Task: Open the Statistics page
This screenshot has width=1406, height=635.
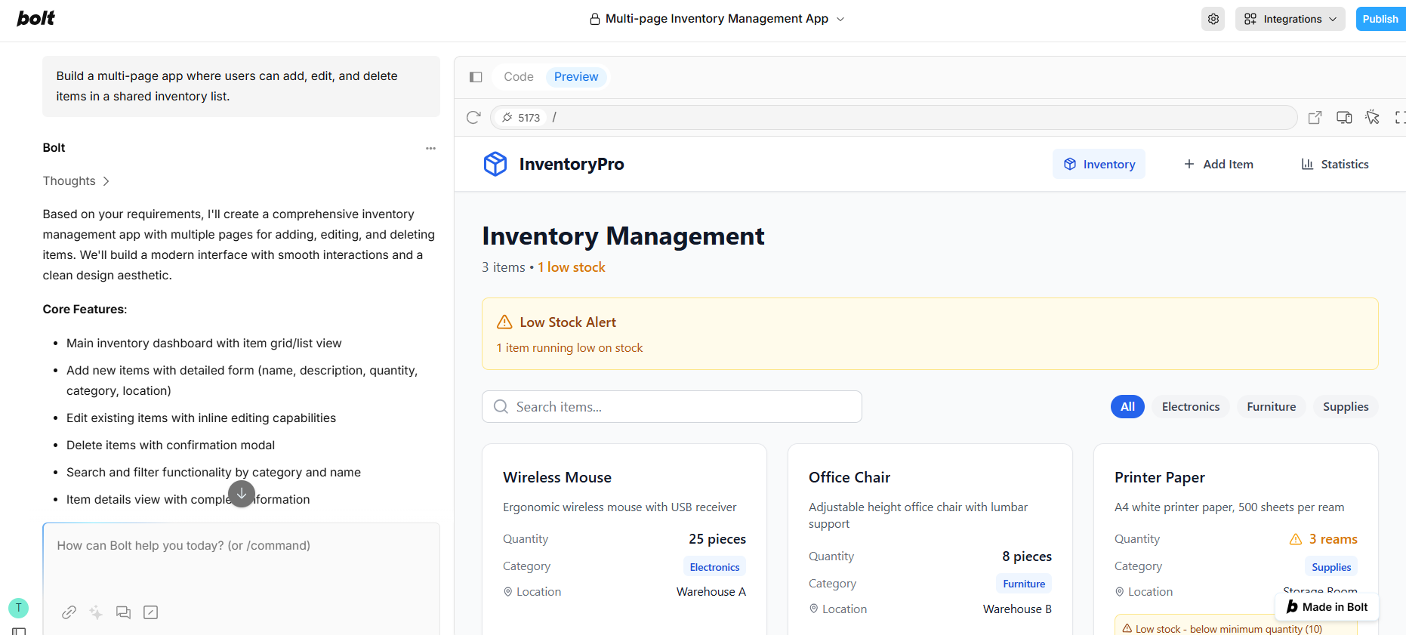Action: pos(1334,165)
